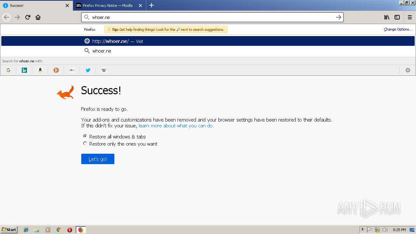This screenshot has height=234, width=416.
Task: Click Change Options link
Action: [398, 29]
